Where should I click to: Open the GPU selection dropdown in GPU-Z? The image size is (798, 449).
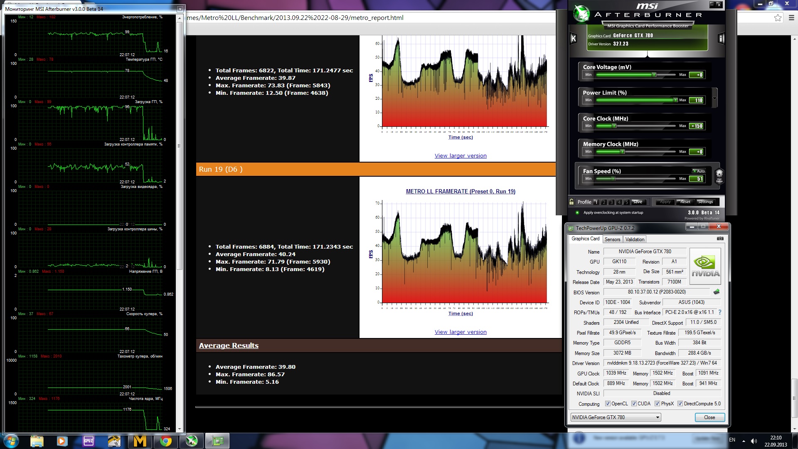616,417
